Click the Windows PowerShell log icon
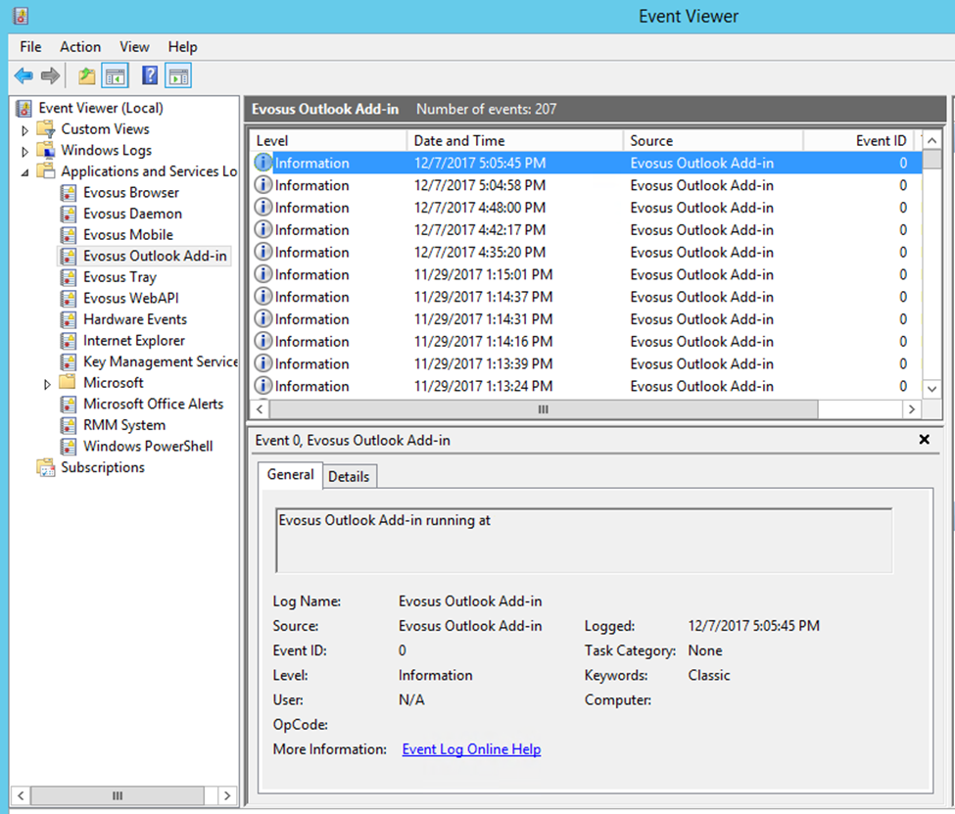This screenshot has height=814, width=955. [69, 447]
